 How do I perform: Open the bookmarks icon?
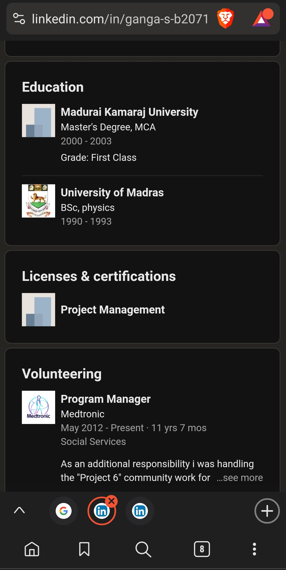click(84, 549)
